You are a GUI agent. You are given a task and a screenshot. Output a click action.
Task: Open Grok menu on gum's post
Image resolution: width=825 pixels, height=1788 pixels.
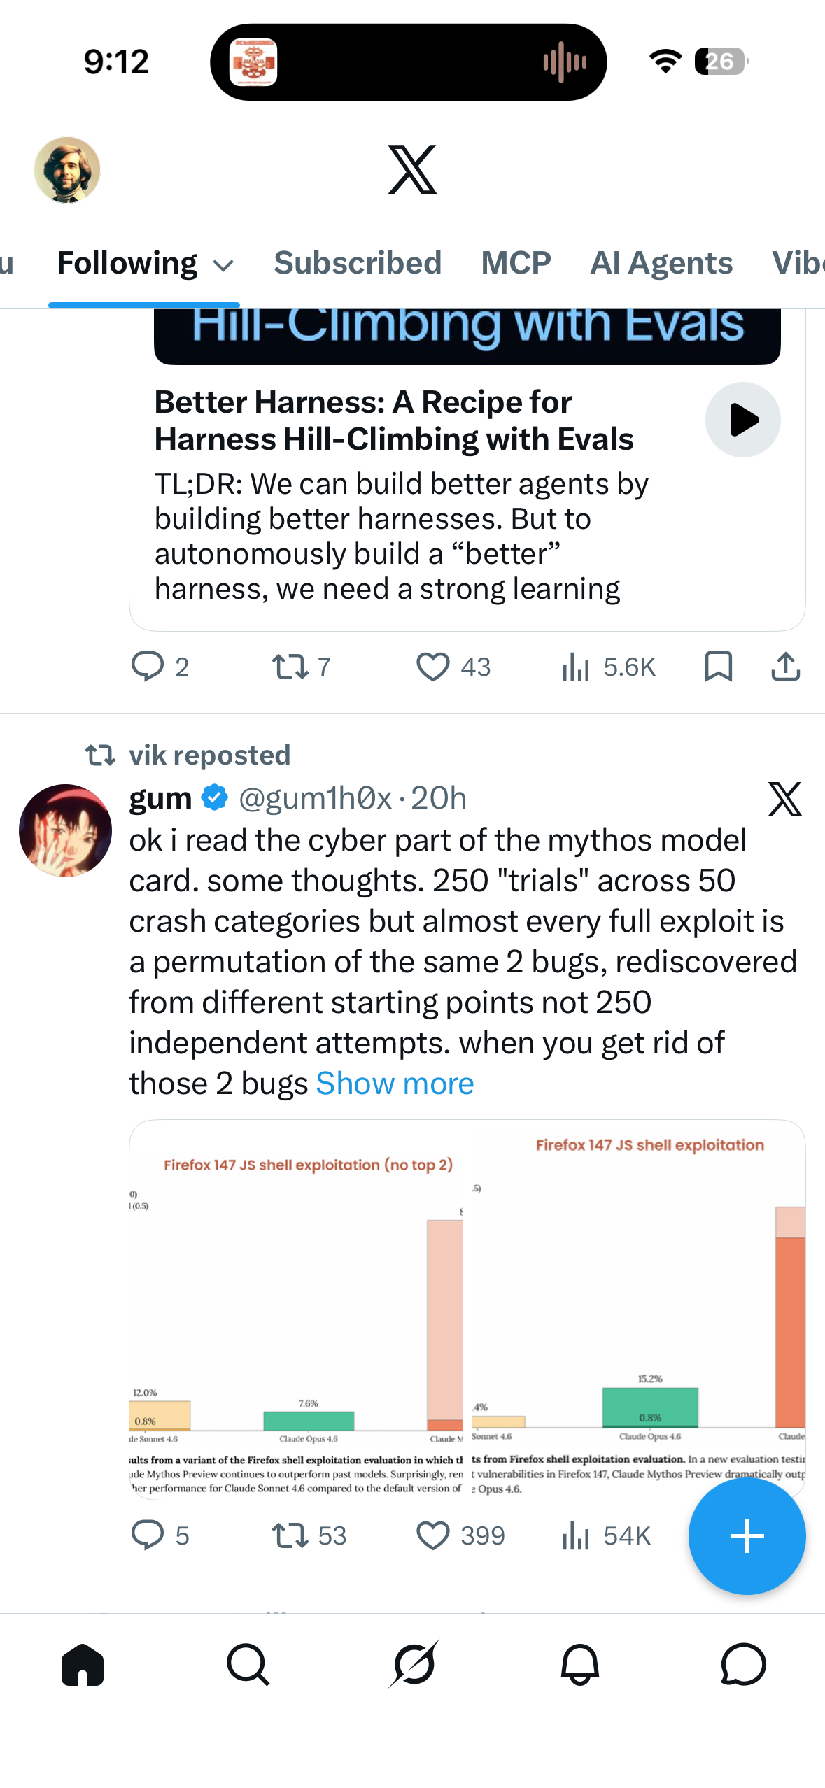pyautogui.click(x=784, y=799)
